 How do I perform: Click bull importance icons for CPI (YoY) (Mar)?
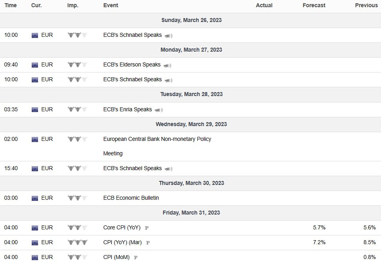[77, 242]
